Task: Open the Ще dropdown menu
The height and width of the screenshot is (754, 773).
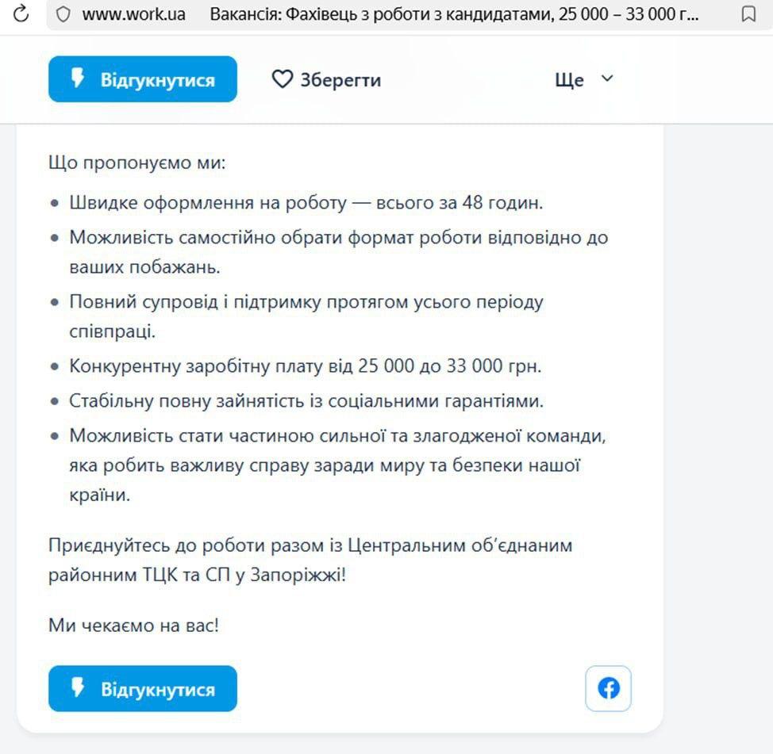Action: (x=570, y=80)
